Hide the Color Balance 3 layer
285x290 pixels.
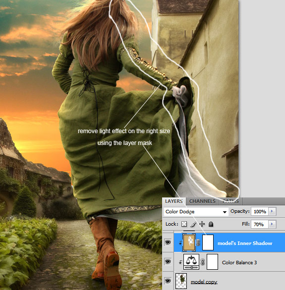pyautogui.click(x=168, y=262)
